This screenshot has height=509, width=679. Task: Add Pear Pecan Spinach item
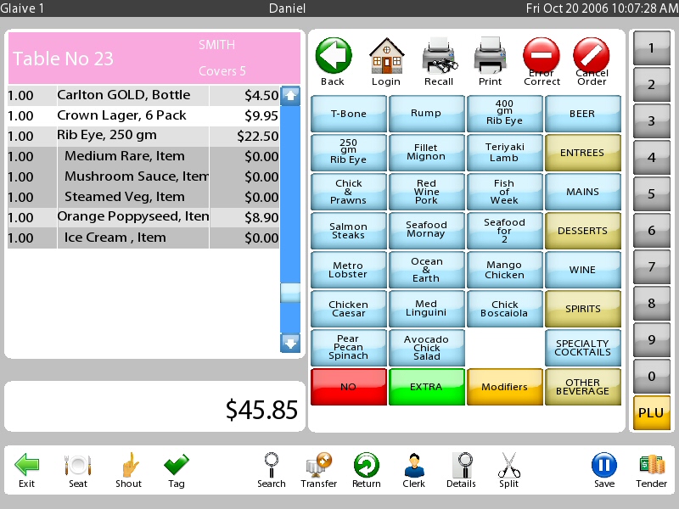point(349,348)
